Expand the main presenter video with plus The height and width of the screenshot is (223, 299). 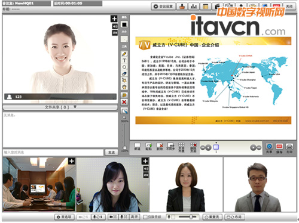pyautogui.click(x=114, y=19)
